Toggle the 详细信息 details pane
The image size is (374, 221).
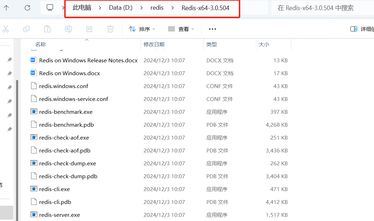[353, 29]
